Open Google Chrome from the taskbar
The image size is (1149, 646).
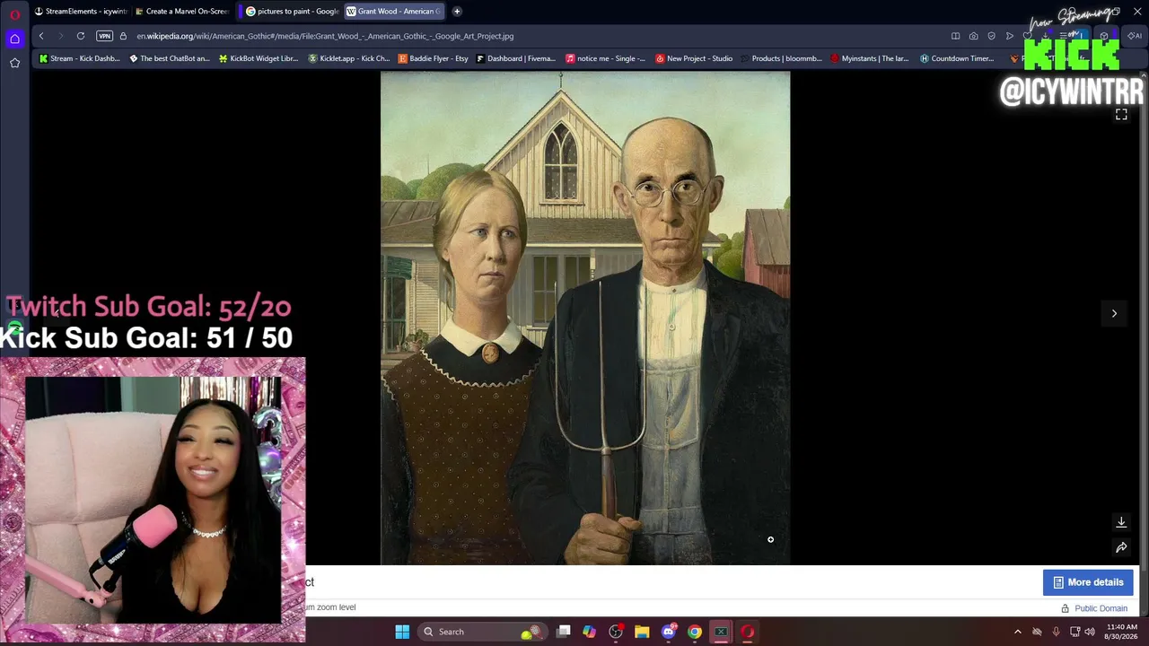[x=695, y=632]
